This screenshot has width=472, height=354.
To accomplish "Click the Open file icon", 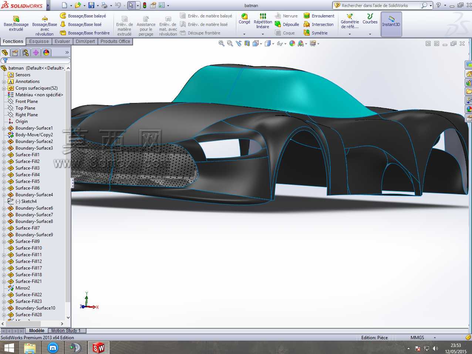I will (78, 5).
